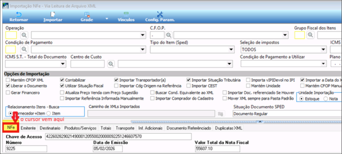The width and height of the screenshot is (342, 154).
Task: Open the Grade toolbar button
Action: point(87,15)
